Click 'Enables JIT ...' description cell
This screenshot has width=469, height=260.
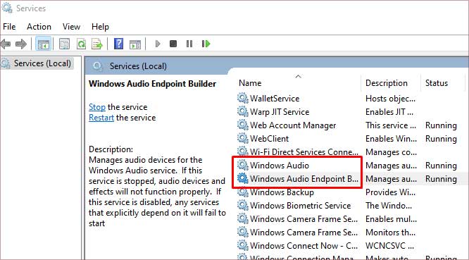click(389, 112)
